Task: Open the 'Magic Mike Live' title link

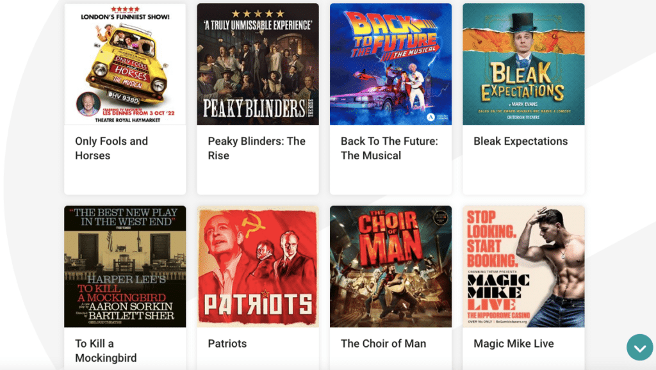Action: click(x=513, y=344)
